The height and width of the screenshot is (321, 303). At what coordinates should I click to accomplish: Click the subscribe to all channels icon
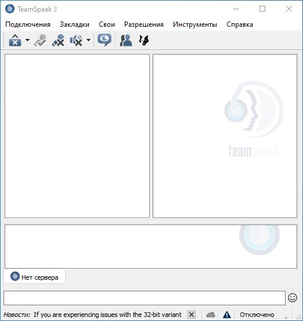click(40, 40)
